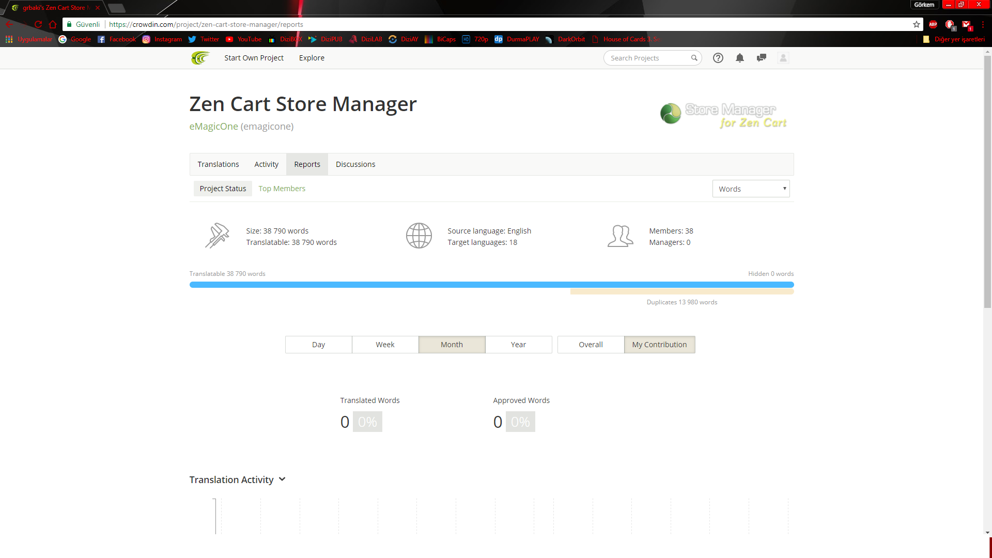992x558 pixels.
Task: Open the Activity tab
Action: [x=266, y=164]
